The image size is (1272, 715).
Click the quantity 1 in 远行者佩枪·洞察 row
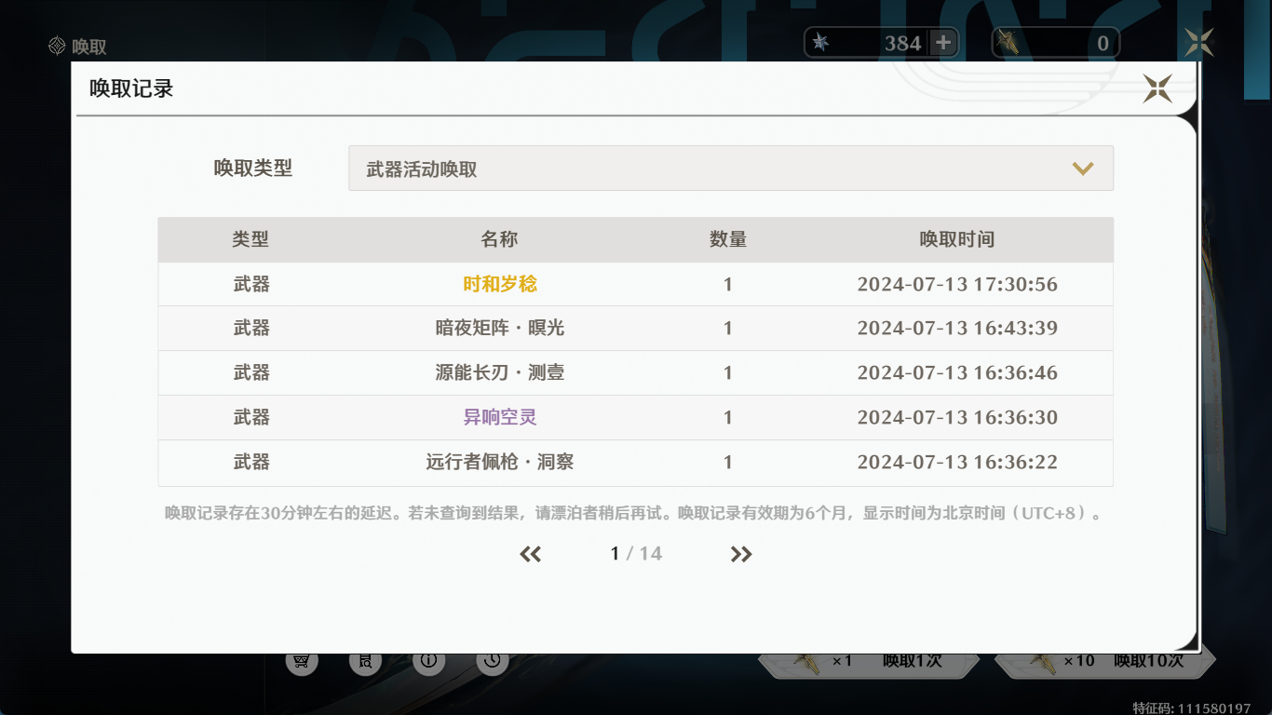728,462
